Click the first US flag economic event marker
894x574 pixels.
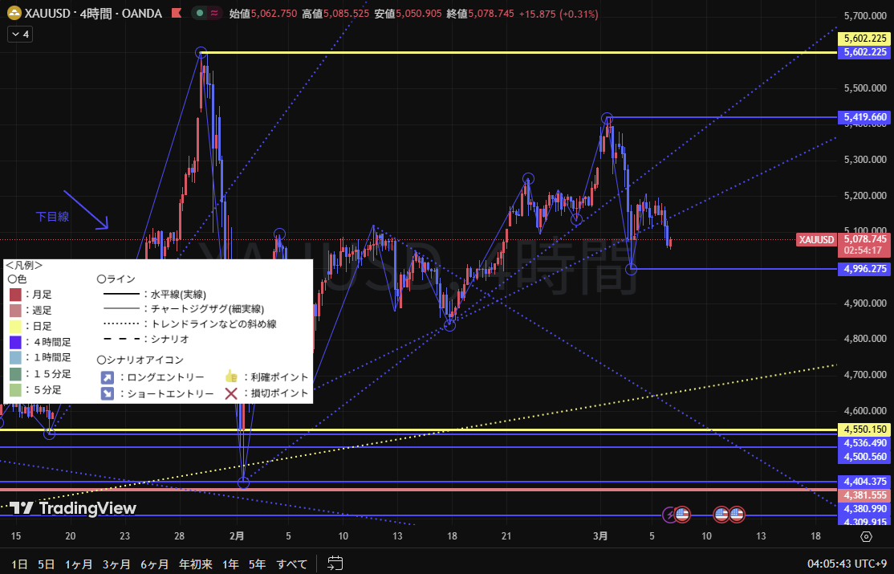[x=682, y=514]
